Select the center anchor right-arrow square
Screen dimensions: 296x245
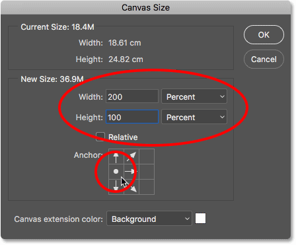131,172
